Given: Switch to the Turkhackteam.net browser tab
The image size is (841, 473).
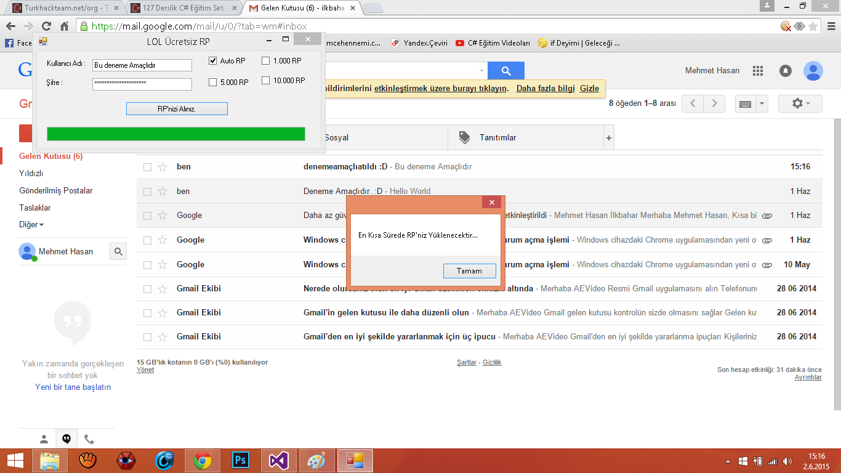Looking at the screenshot, I should [64, 9].
